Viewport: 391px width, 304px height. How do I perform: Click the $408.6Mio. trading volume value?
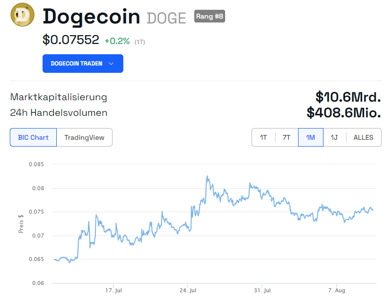[344, 113]
